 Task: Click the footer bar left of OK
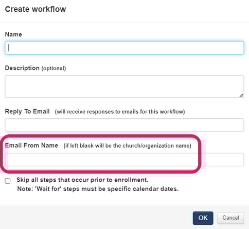tap(96, 217)
